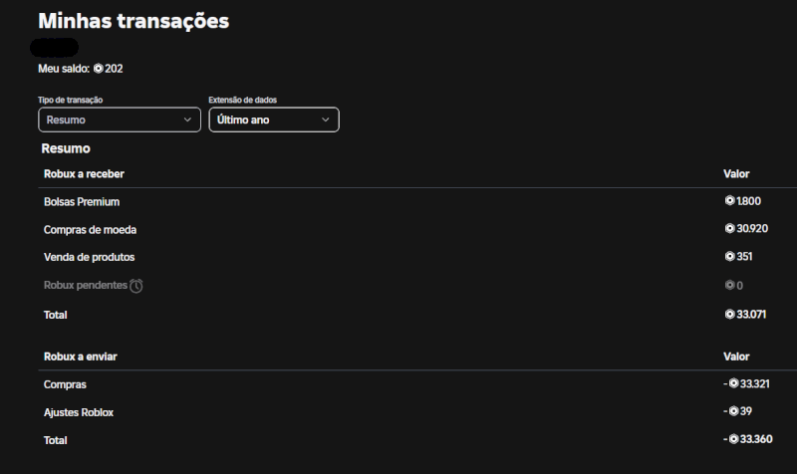The image size is (797, 474).
Task: Click the clock icon next to Robux pendentes
Action: tap(136, 286)
